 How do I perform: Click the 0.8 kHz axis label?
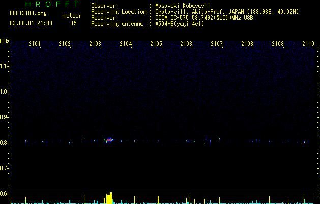click(x=4, y=143)
